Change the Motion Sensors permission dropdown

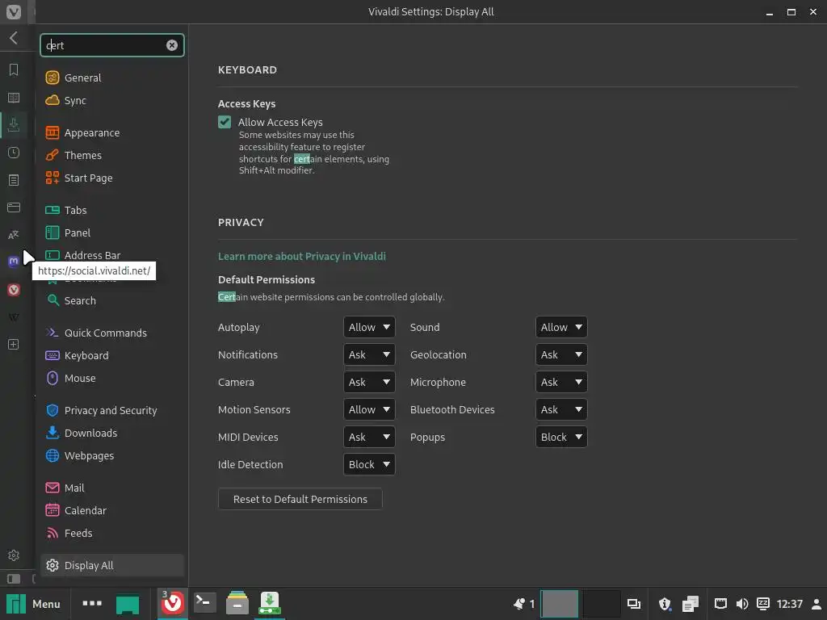coord(369,409)
